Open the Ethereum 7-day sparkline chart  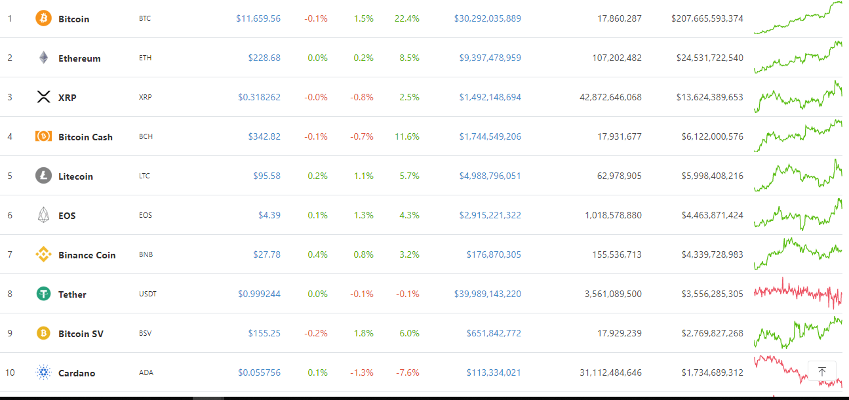(x=798, y=57)
